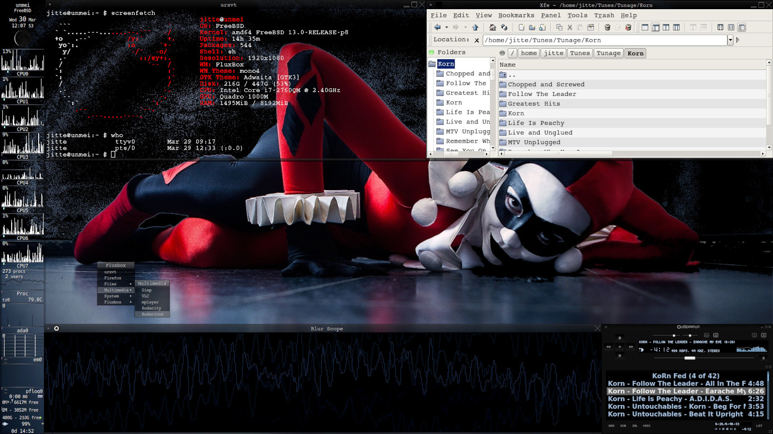Screen dimensions: 773x434
Task: Click the Tunes path button
Action: [580, 53]
